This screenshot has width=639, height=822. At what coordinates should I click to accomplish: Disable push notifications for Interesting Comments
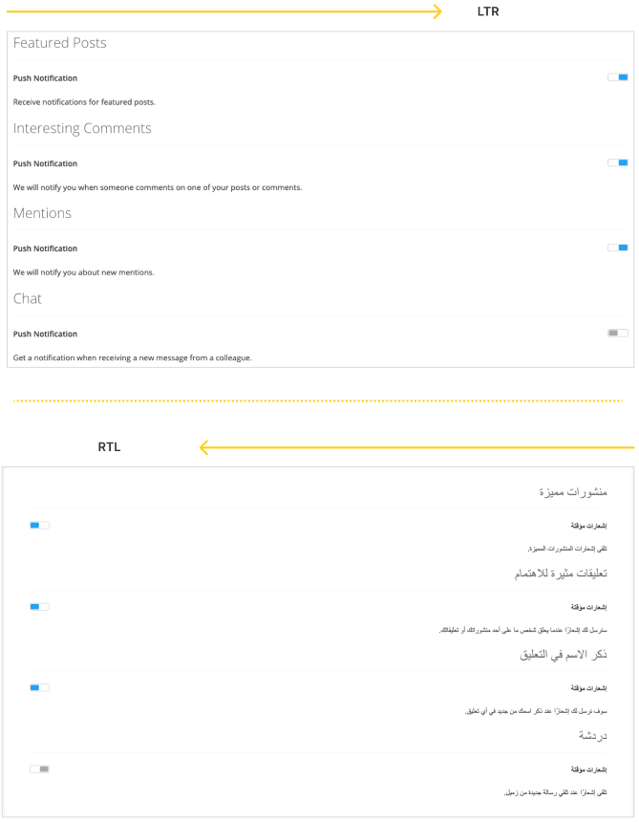coord(617,162)
